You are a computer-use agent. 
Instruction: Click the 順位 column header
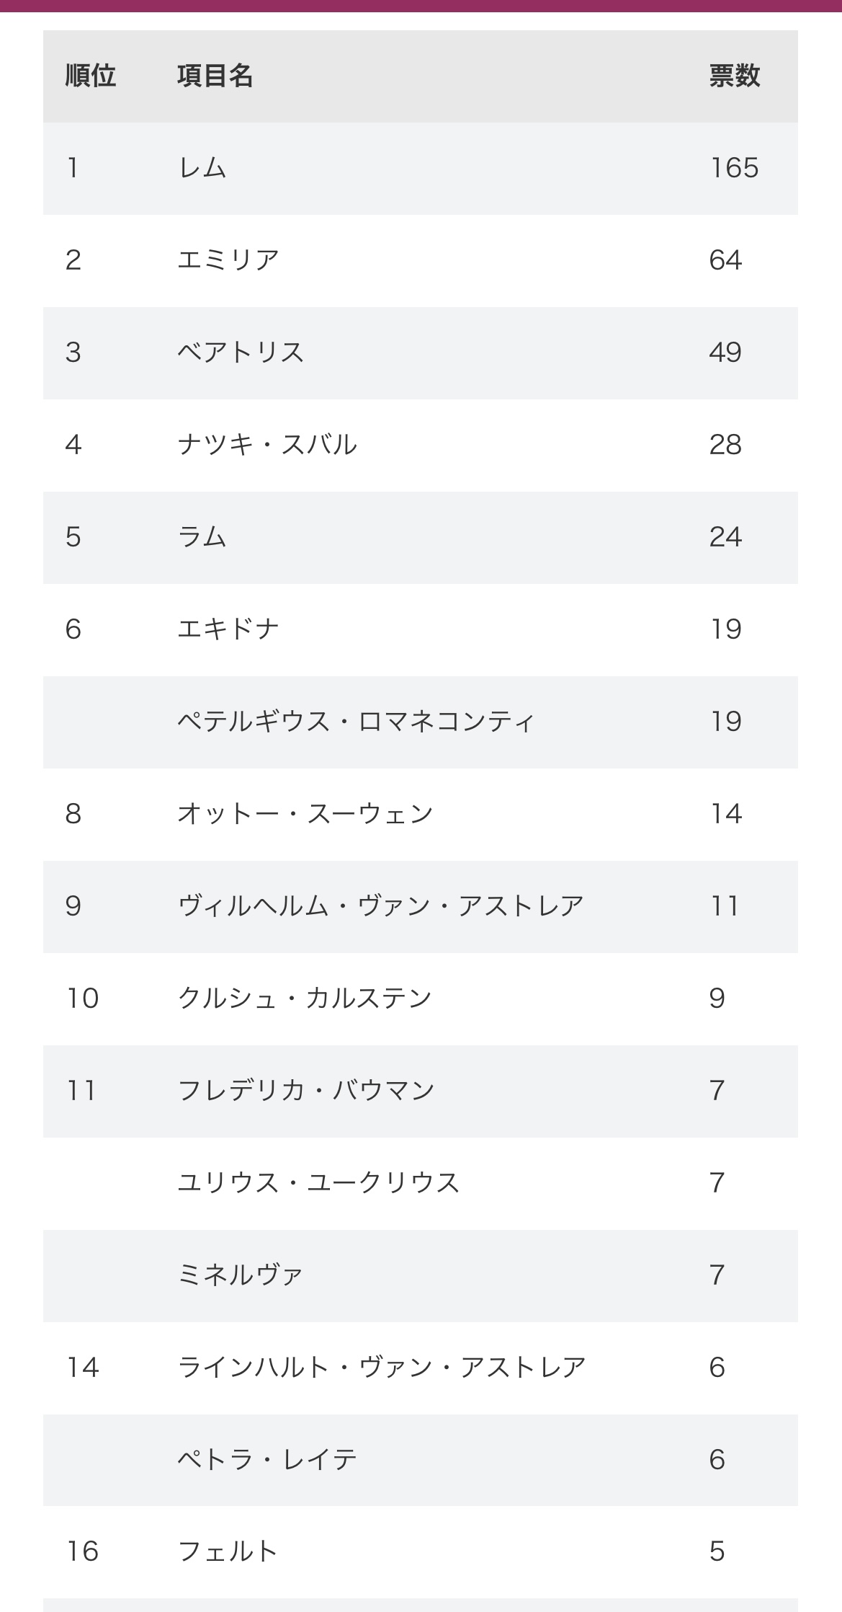pos(91,76)
